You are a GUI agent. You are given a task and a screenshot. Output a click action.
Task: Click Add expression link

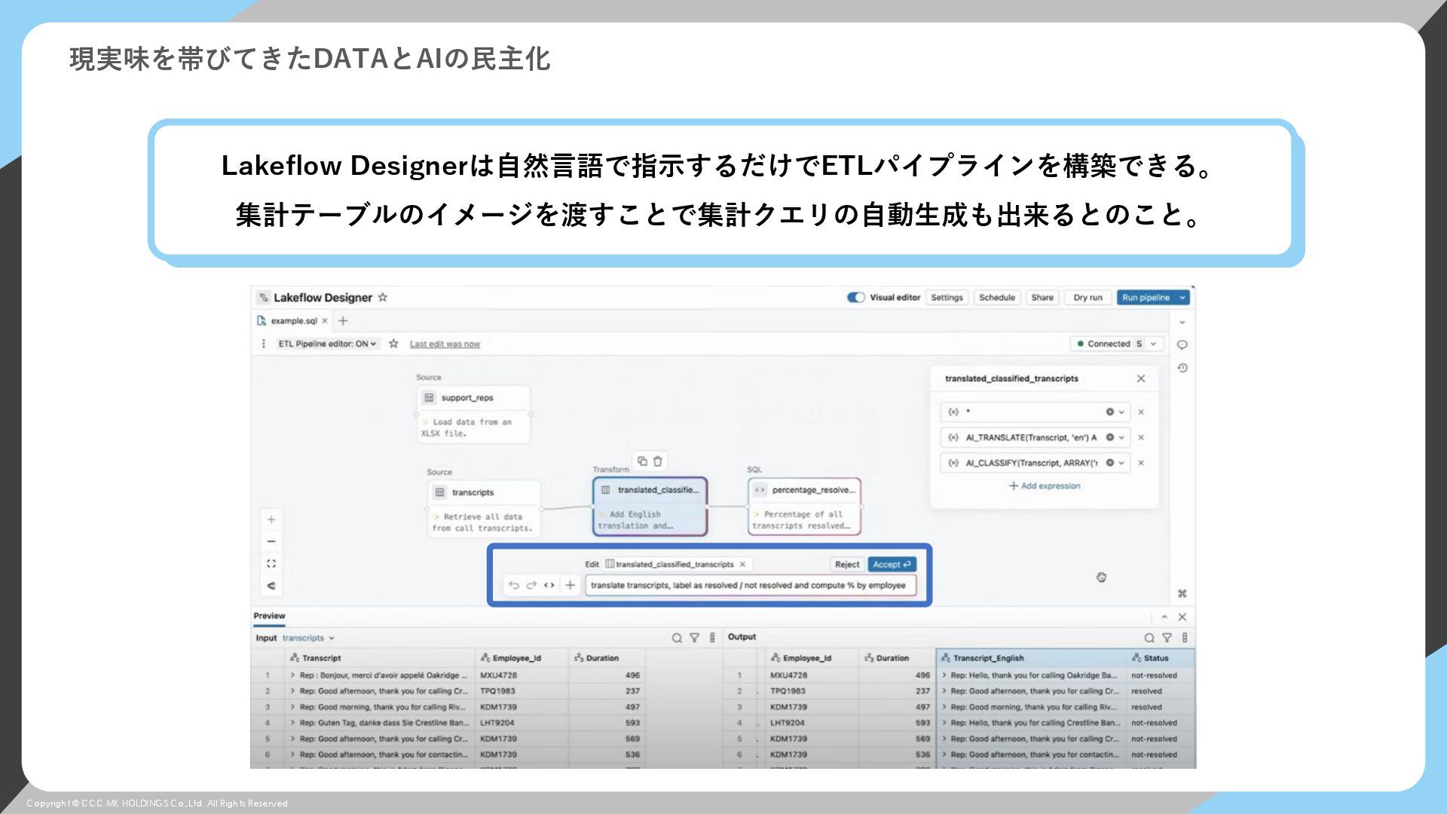[1045, 486]
